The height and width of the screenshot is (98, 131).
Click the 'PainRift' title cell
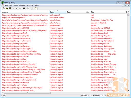point(94,25)
